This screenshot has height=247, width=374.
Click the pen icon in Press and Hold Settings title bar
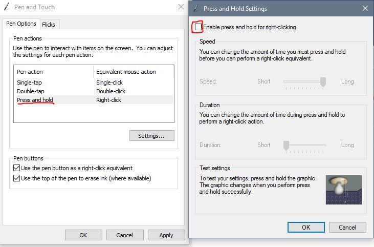pos(196,8)
